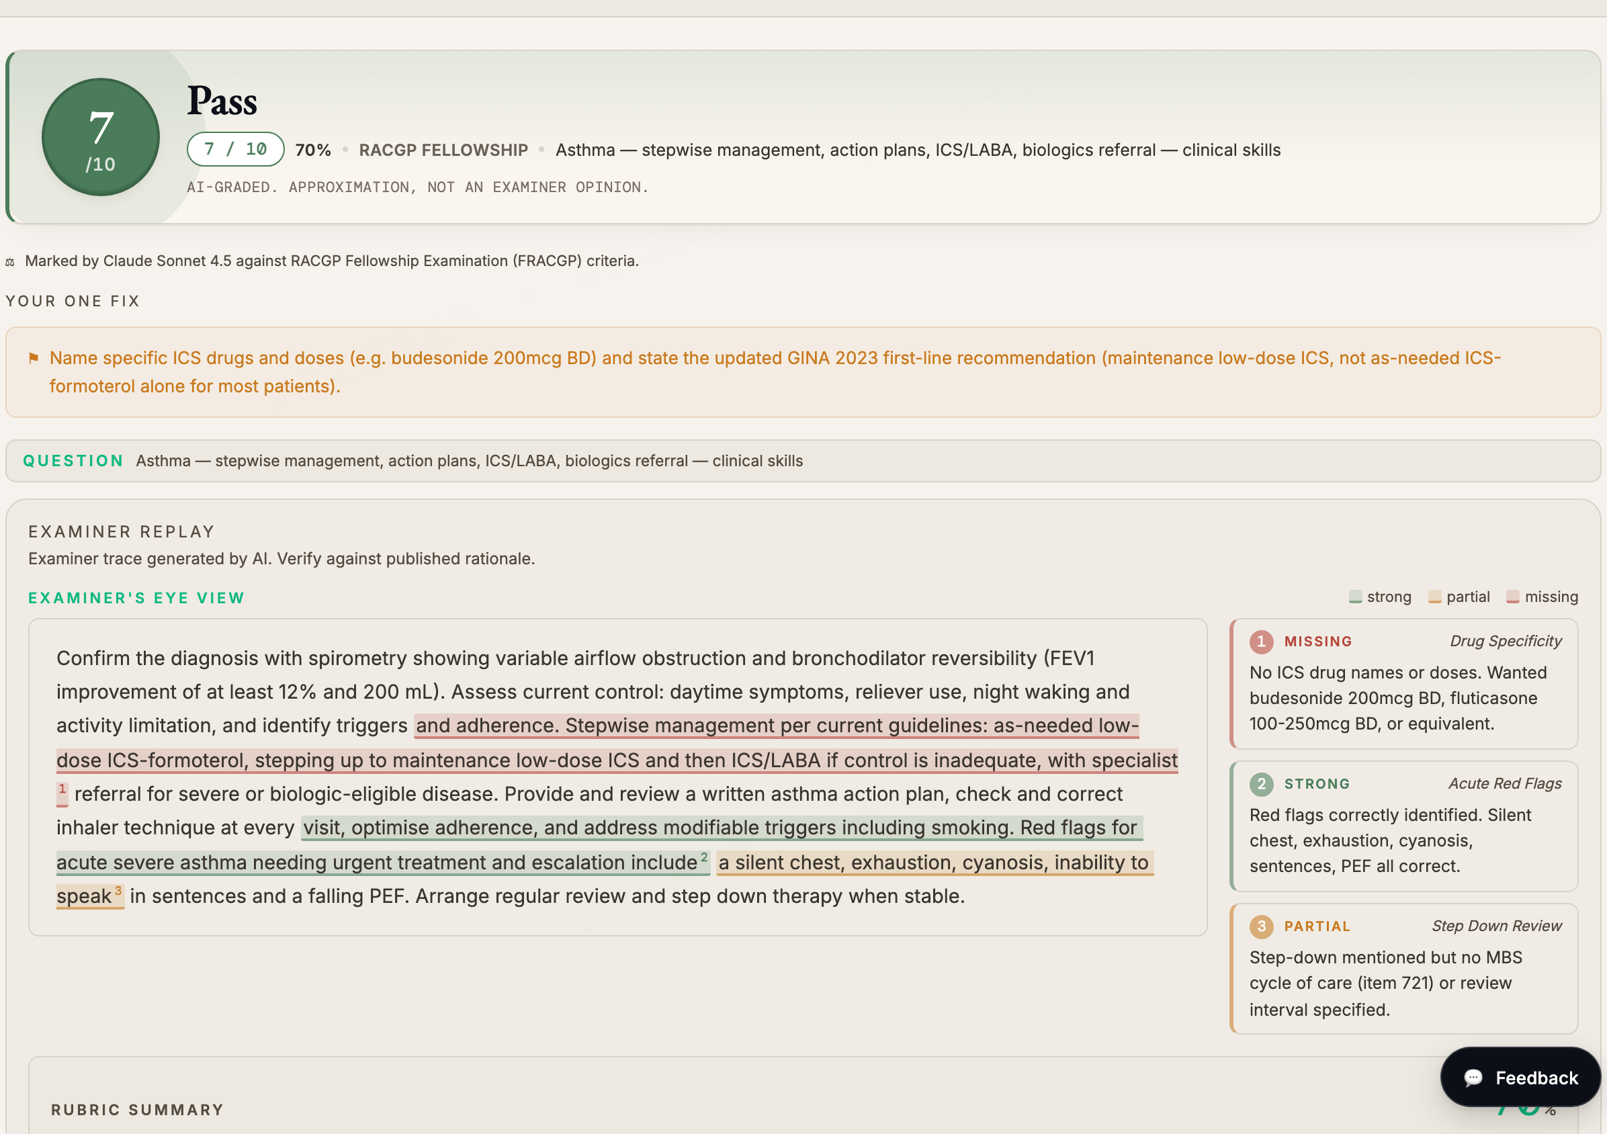Click superscript footnote marker 1 in the answer
This screenshot has height=1134, width=1607.
(62, 789)
